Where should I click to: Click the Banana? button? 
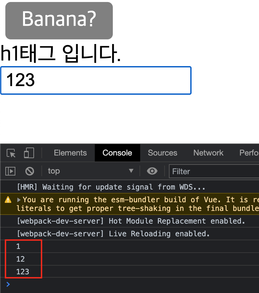click(x=59, y=21)
